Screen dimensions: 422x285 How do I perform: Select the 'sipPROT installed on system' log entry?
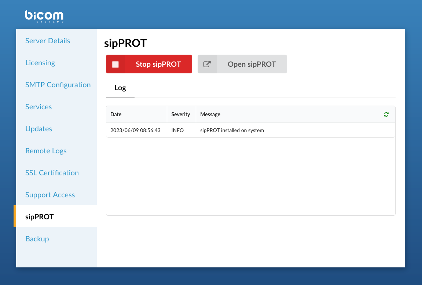[x=232, y=130]
